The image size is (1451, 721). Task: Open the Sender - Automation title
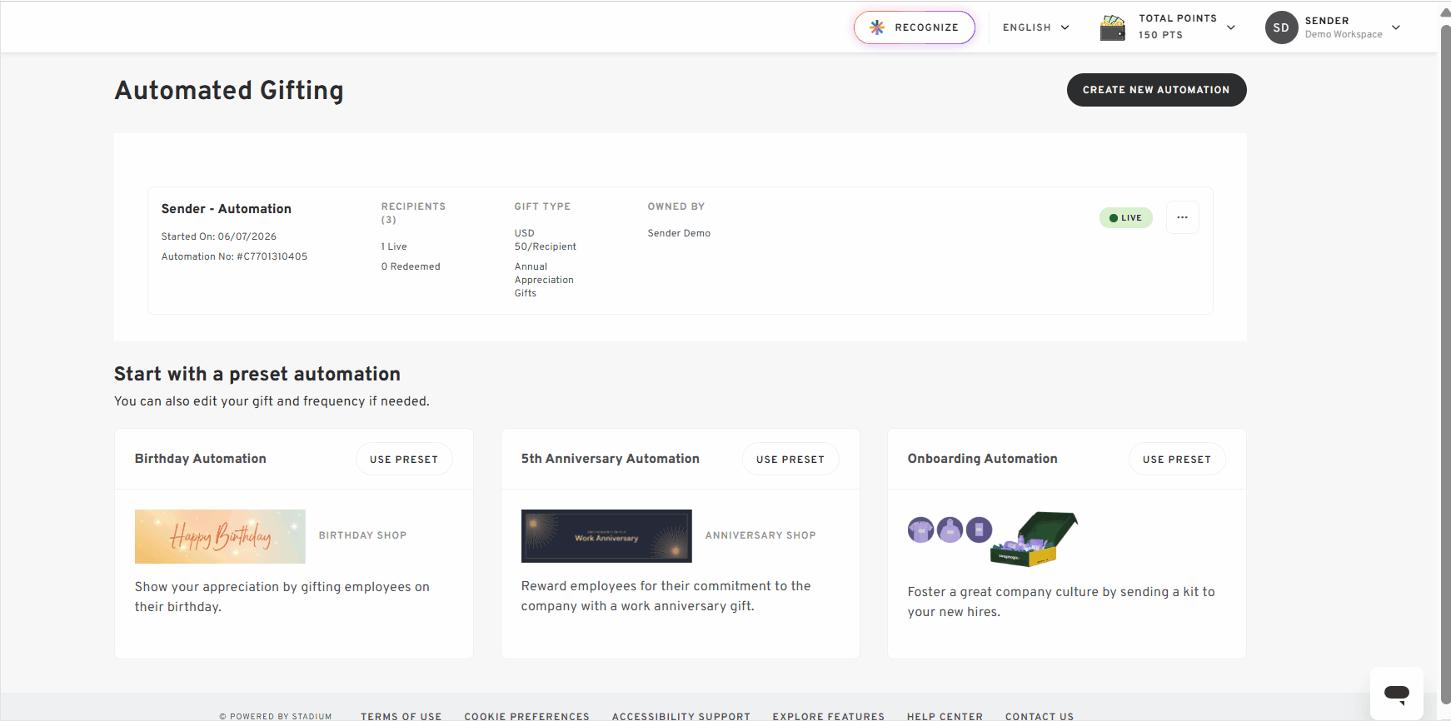[x=227, y=209]
